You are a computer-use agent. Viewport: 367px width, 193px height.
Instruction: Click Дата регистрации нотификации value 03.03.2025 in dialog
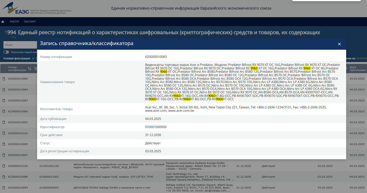pos(153,151)
